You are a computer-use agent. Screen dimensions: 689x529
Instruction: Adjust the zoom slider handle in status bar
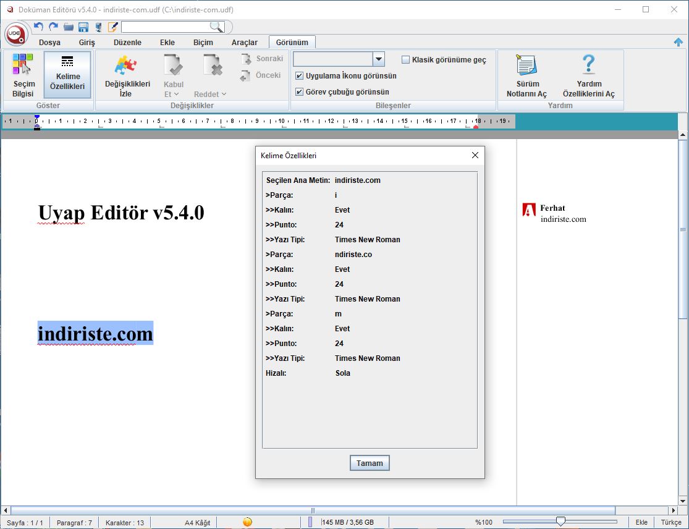560,522
